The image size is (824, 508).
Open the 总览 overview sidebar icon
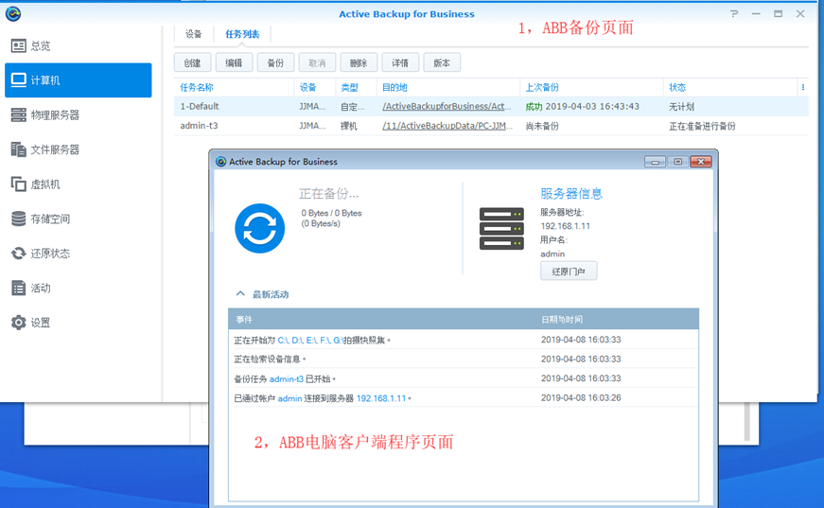click(x=18, y=46)
